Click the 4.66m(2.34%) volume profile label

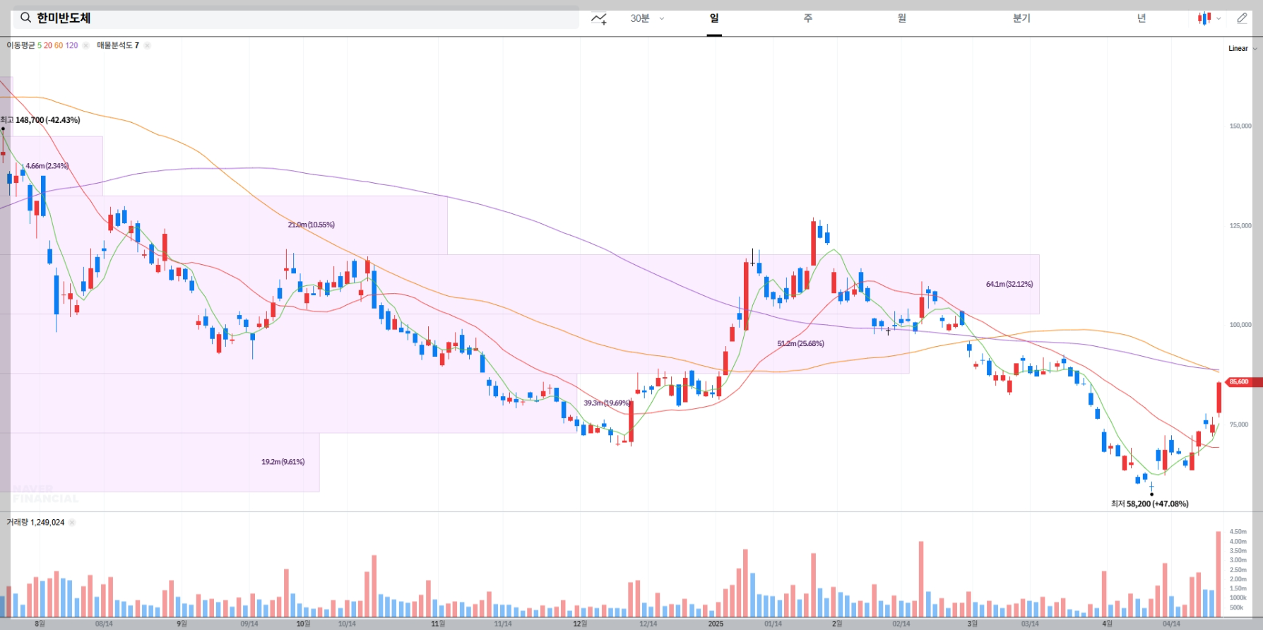(47, 166)
